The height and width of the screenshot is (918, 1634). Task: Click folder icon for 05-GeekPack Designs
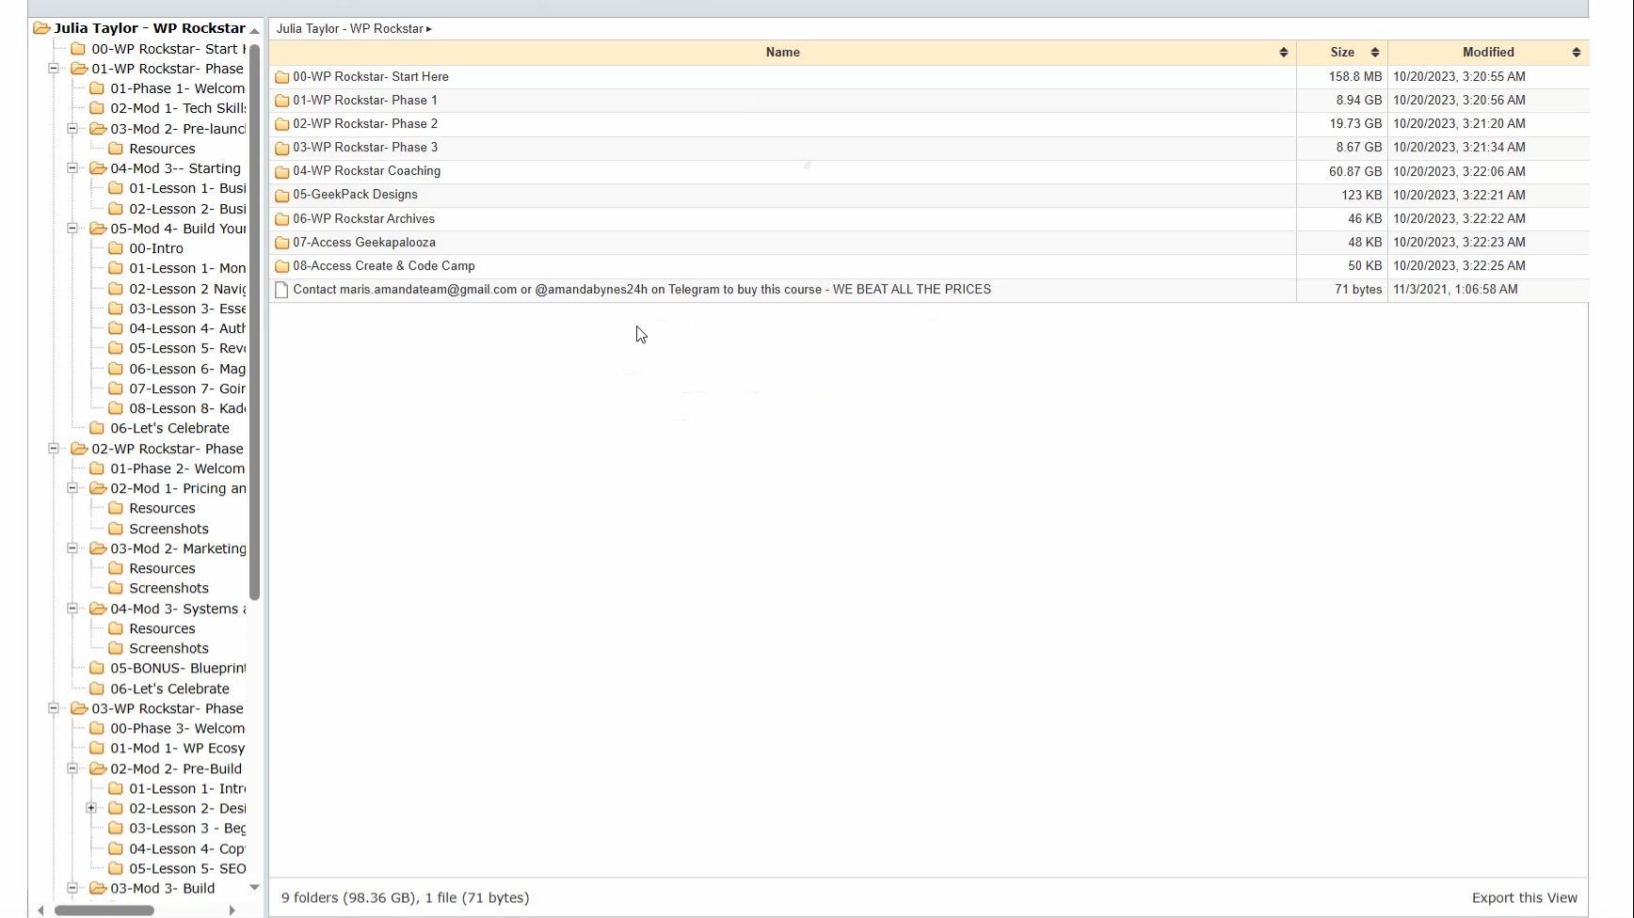(281, 195)
